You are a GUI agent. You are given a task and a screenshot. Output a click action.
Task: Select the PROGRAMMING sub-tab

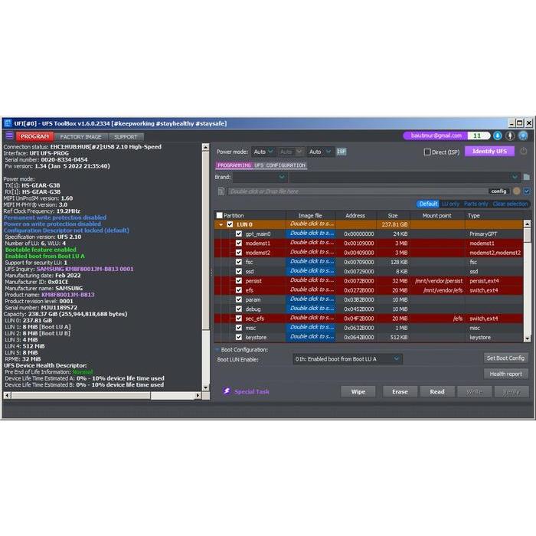click(234, 165)
